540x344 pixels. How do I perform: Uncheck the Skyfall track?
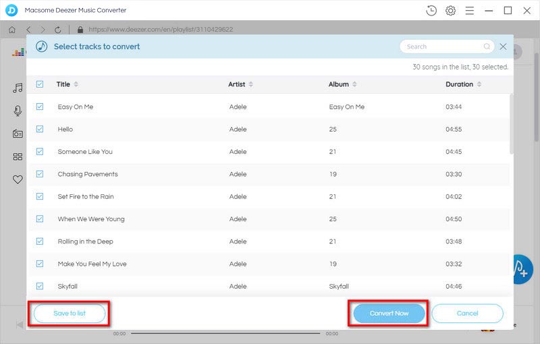click(40, 286)
